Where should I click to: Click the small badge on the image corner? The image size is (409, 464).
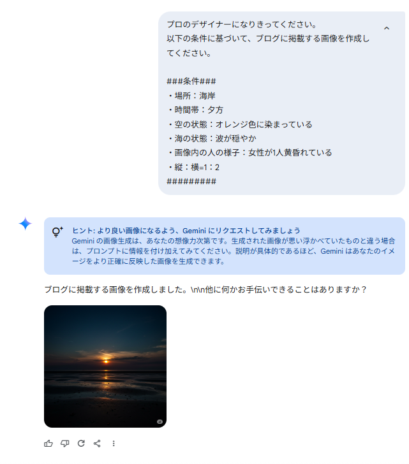[x=160, y=422]
